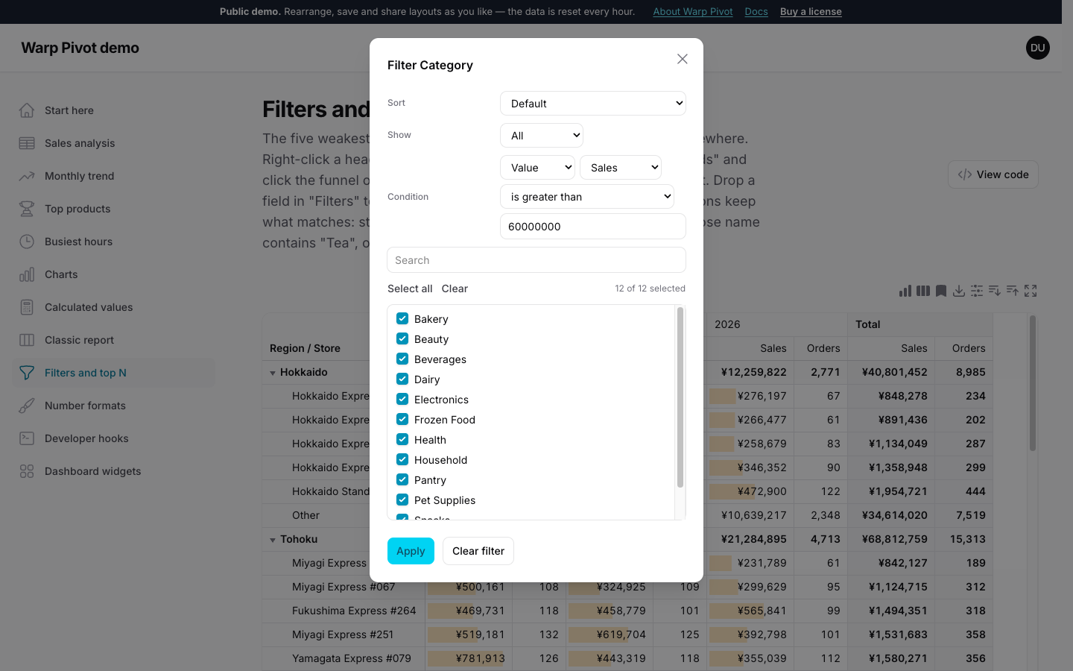Uncheck the Electronics category
The width and height of the screenshot is (1073, 671).
402,399
